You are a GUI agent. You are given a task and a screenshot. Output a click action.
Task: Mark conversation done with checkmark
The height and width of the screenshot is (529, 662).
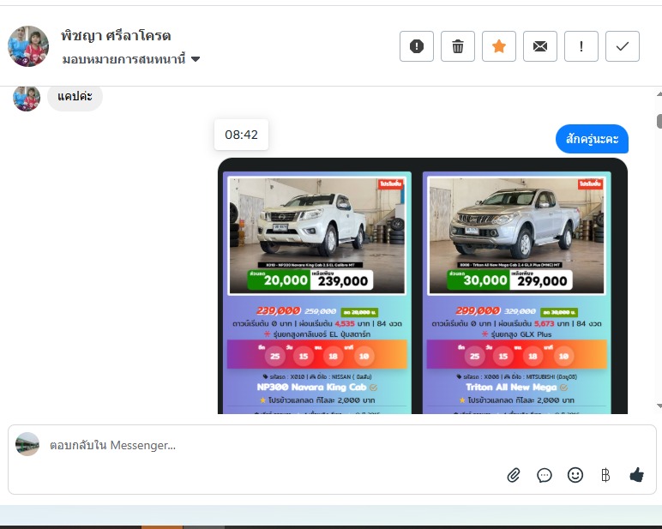[x=623, y=46]
